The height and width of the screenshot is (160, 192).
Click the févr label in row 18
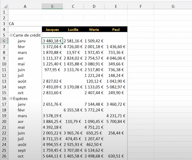pyautogui.click(x=21, y=110)
